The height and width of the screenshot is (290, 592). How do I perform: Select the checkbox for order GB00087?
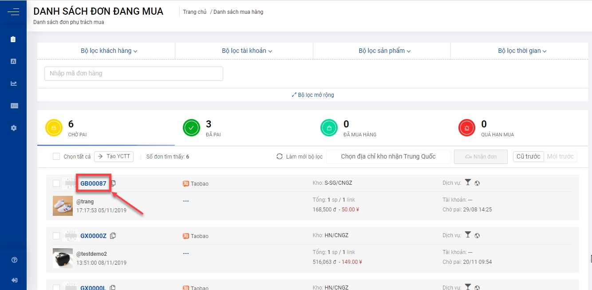point(56,183)
